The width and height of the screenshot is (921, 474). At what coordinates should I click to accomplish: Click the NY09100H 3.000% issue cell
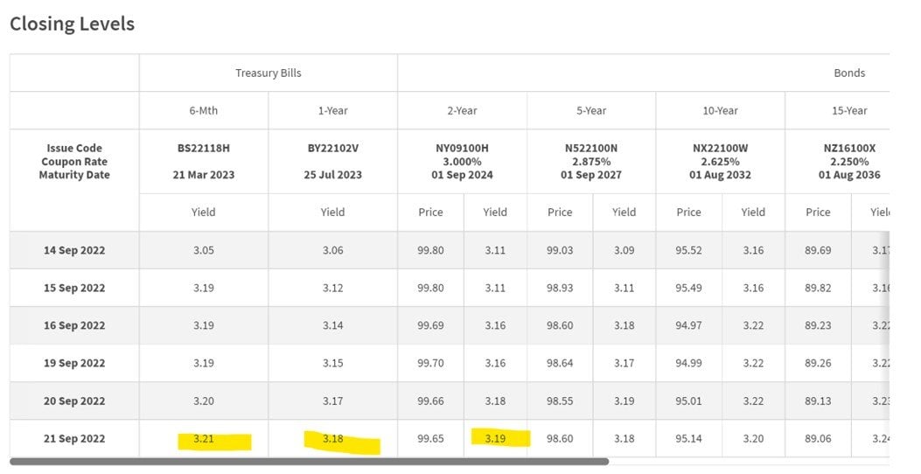pos(463,162)
